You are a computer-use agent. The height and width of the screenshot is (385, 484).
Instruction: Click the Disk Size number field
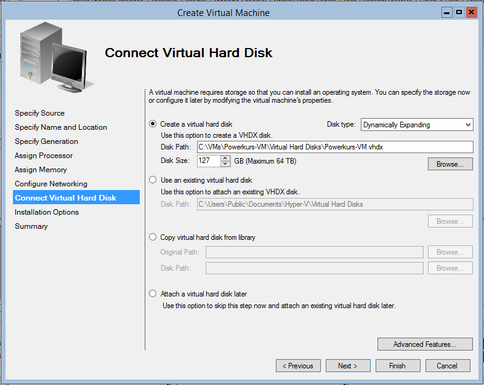click(209, 161)
